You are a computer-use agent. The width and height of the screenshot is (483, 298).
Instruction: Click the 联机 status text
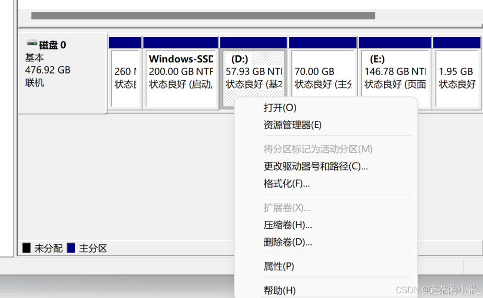point(34,83)
